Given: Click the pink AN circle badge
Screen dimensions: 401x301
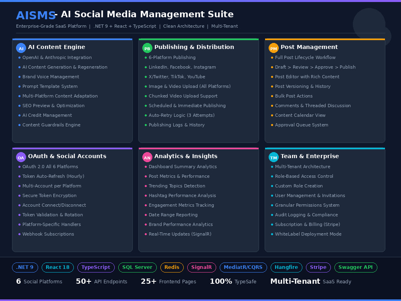Looking at the screenshot, I should tap(147, 157).
